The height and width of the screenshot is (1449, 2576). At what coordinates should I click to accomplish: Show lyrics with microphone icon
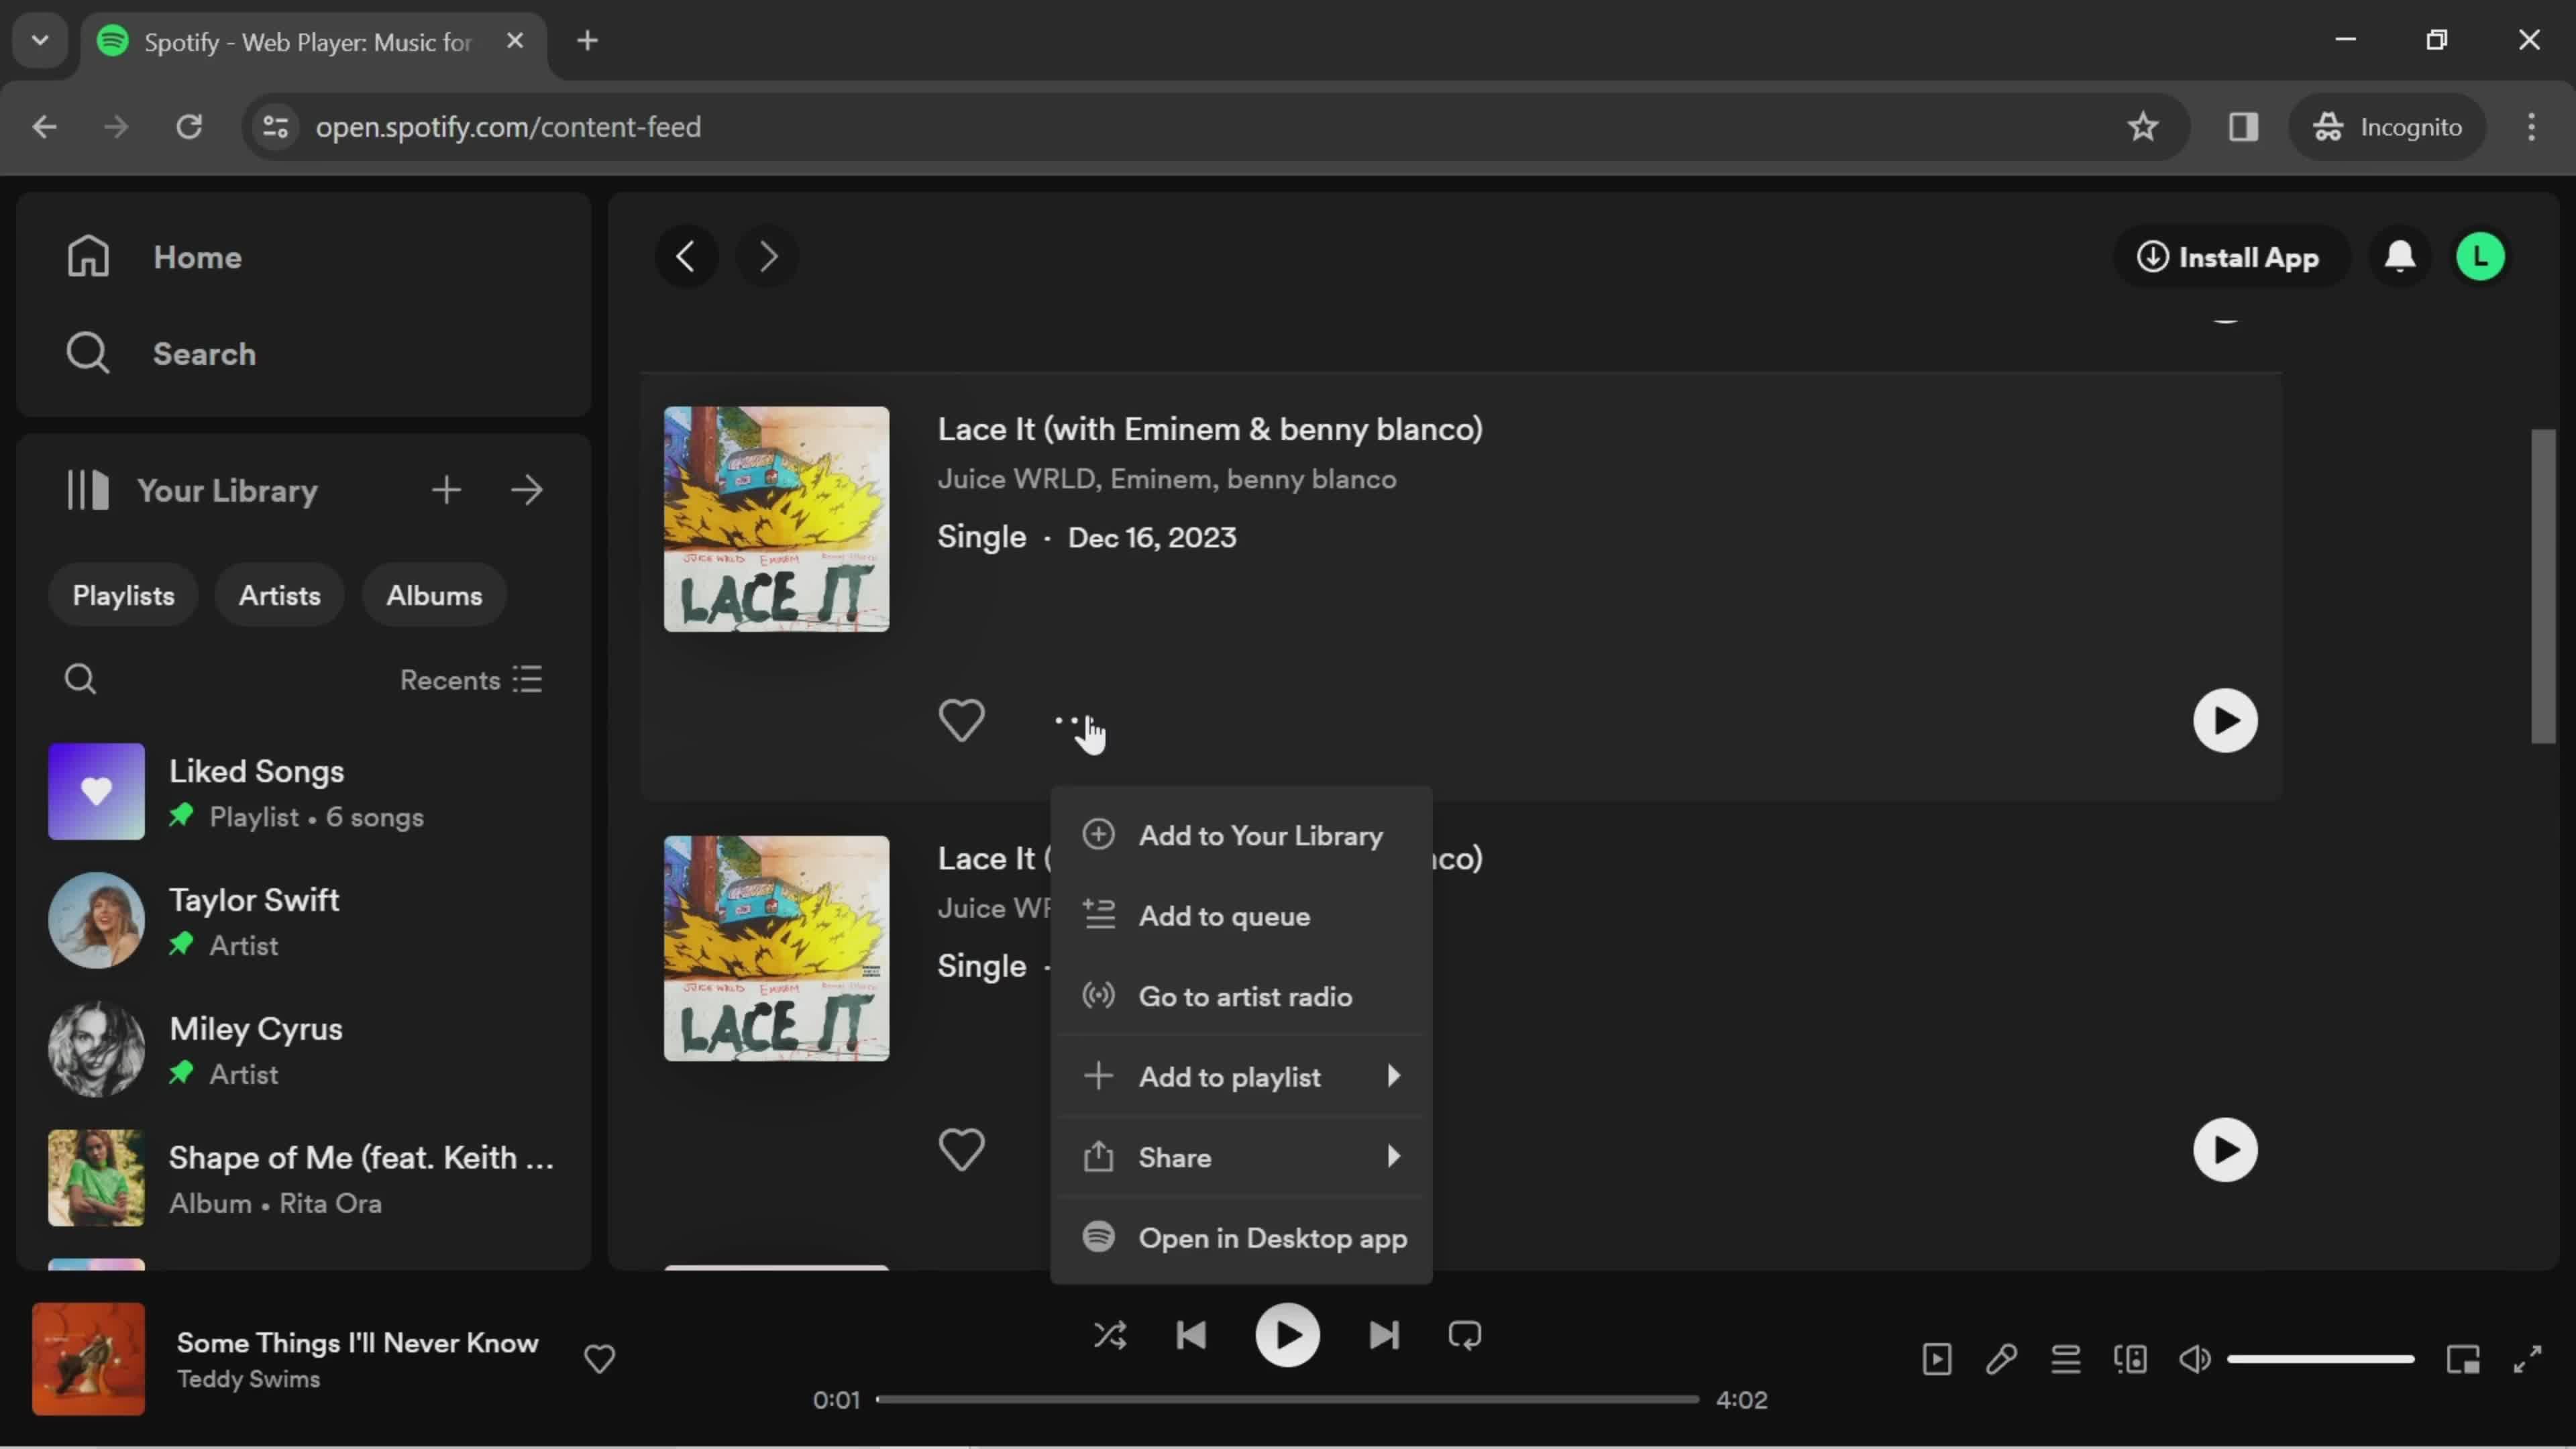coord(2001,1359)
